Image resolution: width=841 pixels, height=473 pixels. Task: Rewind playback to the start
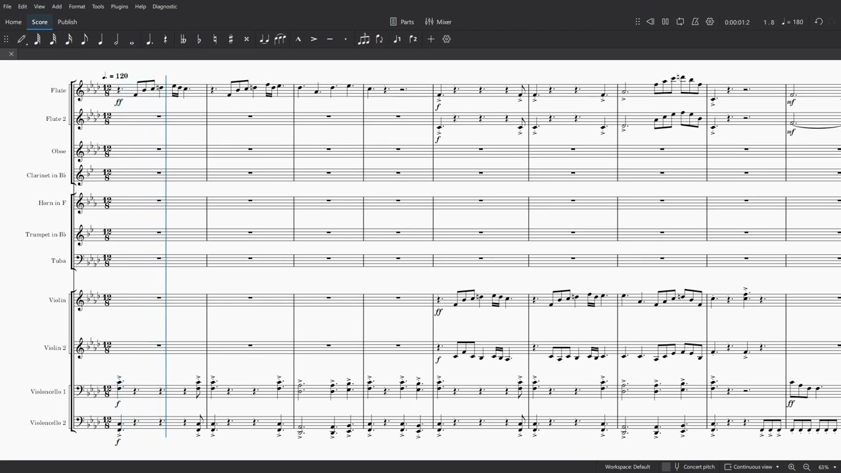[650, 22]
